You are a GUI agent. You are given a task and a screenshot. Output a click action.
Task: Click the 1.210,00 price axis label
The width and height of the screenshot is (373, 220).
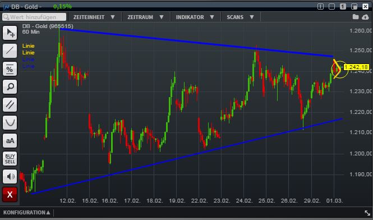click(x=361, y=132)
